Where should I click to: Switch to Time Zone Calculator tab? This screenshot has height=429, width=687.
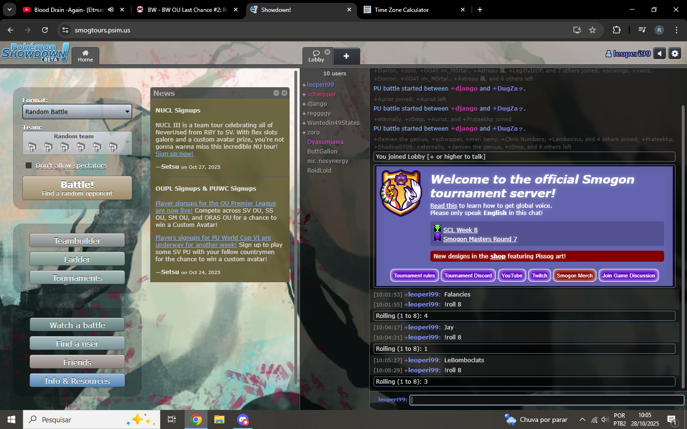(x=414, y=10)
